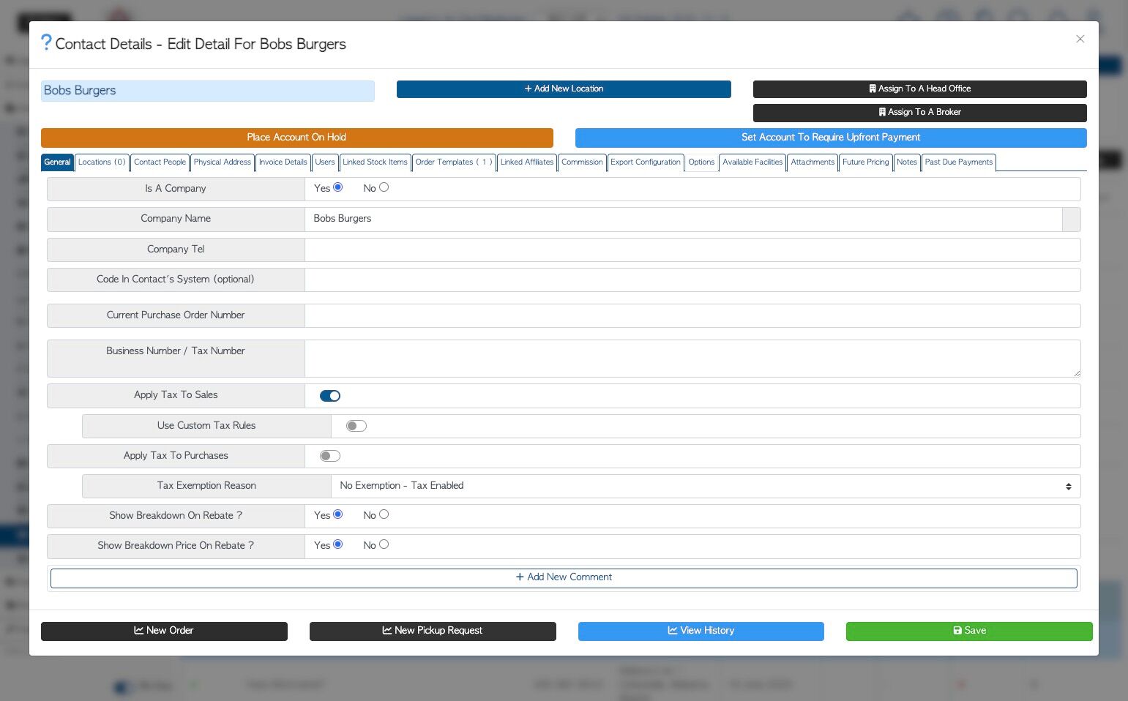Viewport: 1128px width, 701px height.
Task: Select No for Show Breakdown Price On Rebate
Action: (384, 544)
